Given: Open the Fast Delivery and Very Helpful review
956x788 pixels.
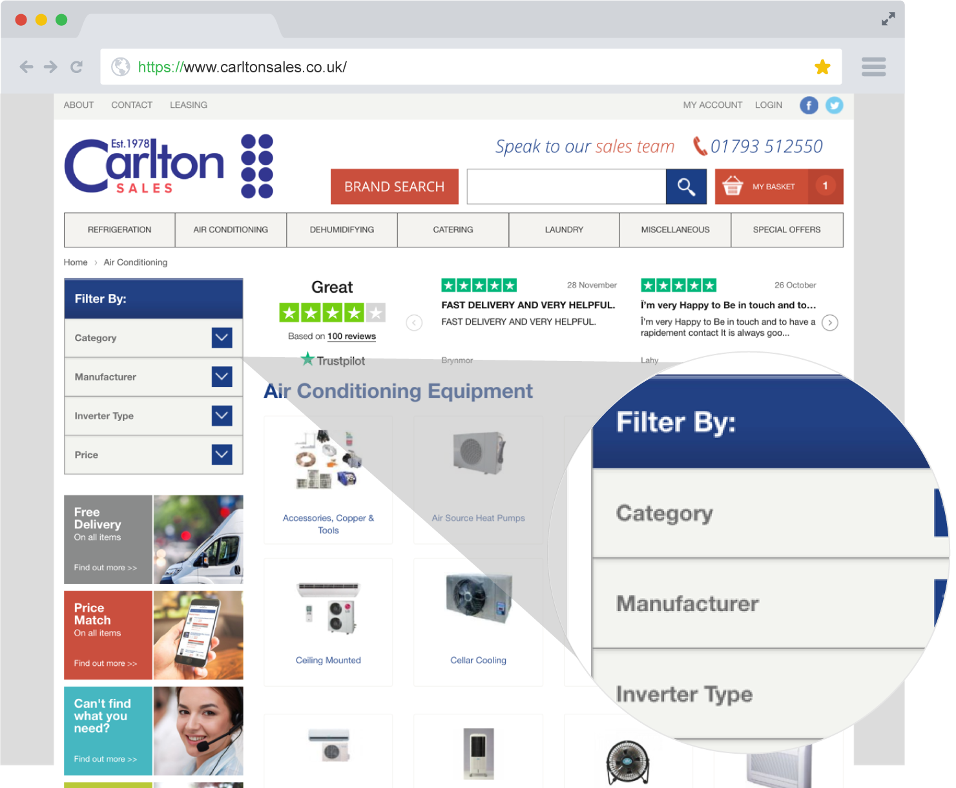Looking at the screenshot, I should [528, 305].
